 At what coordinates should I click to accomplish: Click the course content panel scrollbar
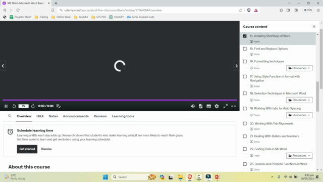coord(317,97)
